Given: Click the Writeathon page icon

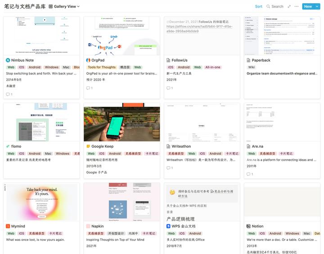Looking at the screenshot, I should [x=168, y=146].
